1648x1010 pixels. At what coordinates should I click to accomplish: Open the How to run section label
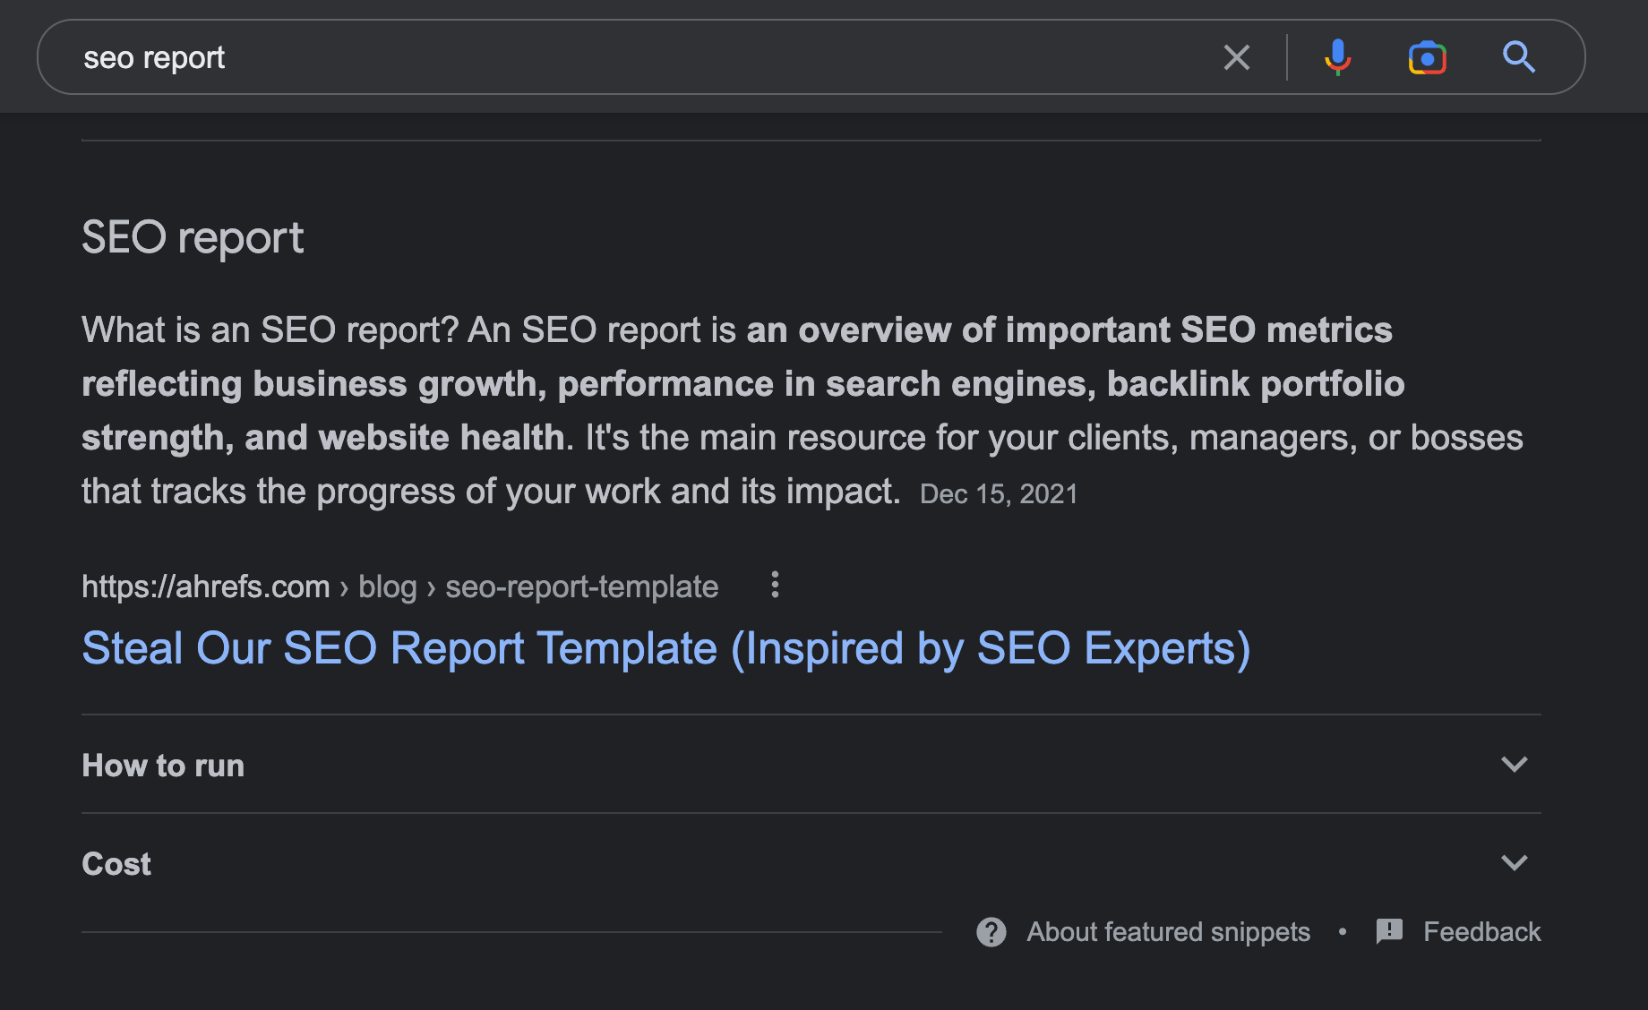(163, 766)
